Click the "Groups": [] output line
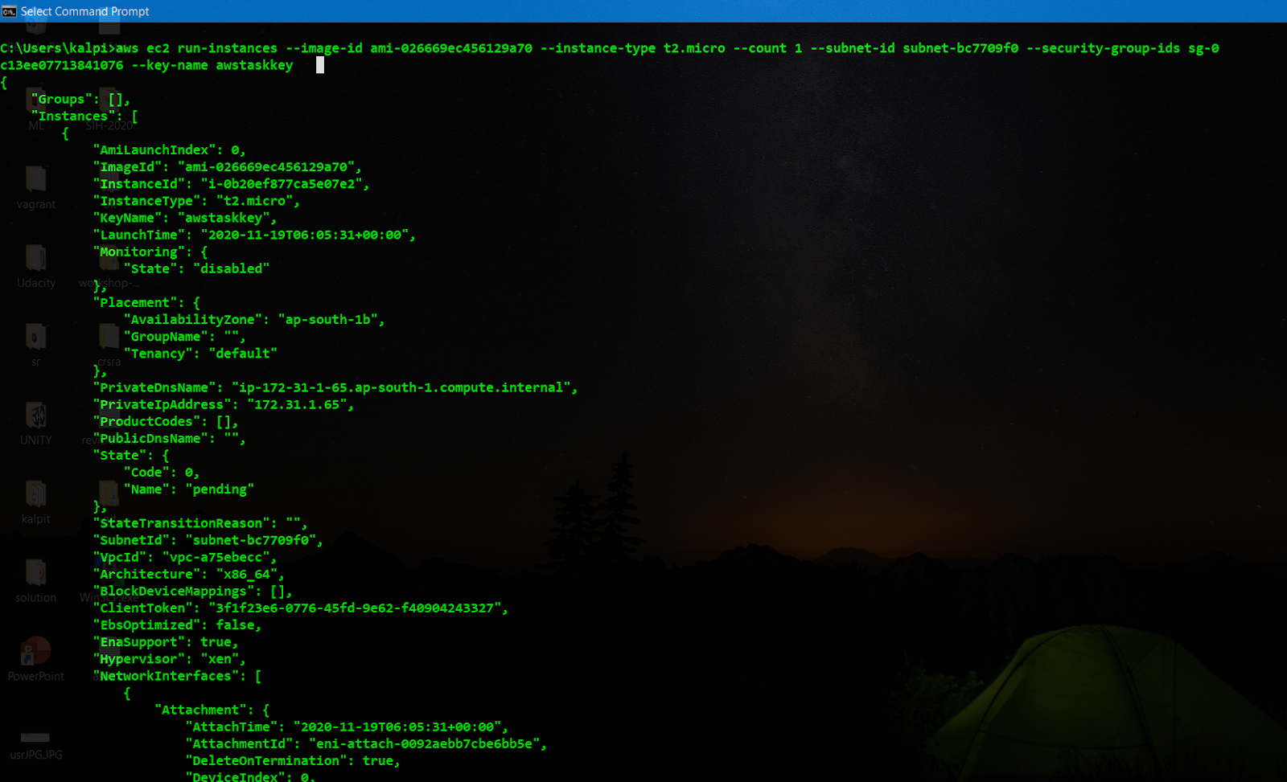 [80, 99]
